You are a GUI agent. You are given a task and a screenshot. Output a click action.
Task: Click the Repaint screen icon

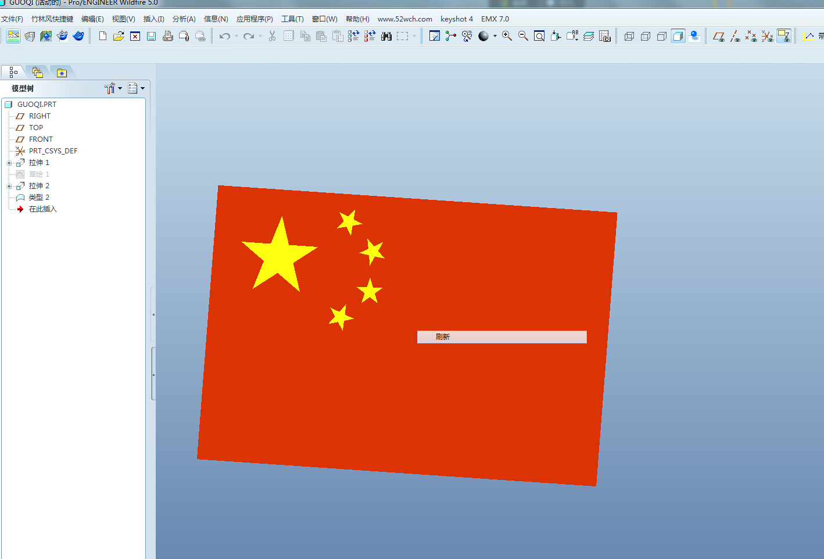coord(434,36)
